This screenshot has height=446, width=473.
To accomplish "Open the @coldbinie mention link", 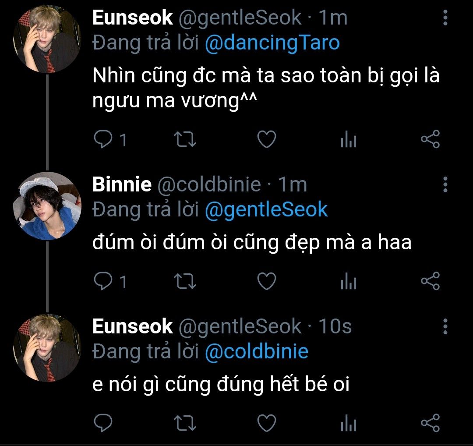I will 256,351.
